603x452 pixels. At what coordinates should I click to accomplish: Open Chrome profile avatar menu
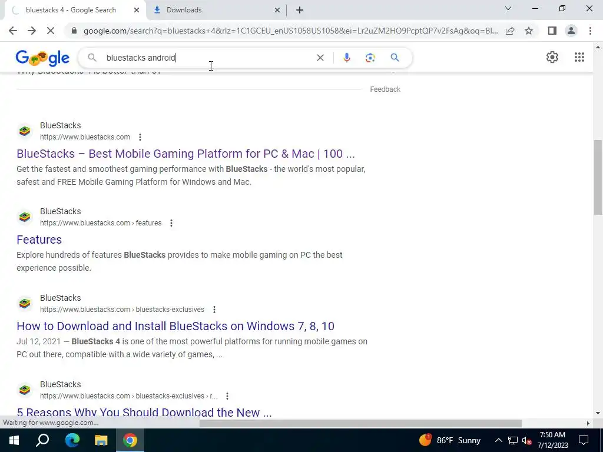(571, 31)
